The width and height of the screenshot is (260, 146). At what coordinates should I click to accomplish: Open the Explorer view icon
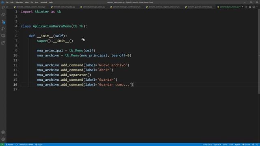[3, 15]
